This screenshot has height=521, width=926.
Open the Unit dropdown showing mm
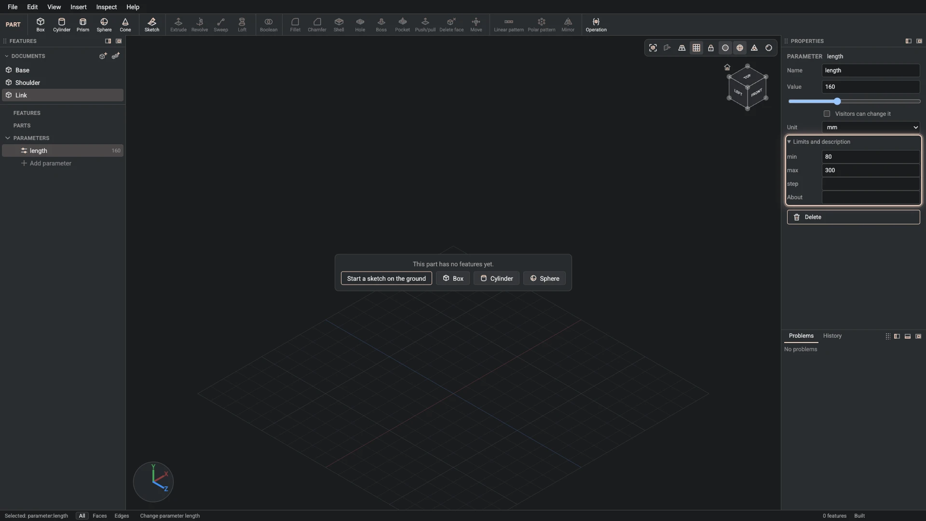(x=871, y=127)
